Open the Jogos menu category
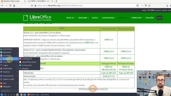The width and height of the screenshot is (171, 96). pyautogui.click(x=9, y=65)
